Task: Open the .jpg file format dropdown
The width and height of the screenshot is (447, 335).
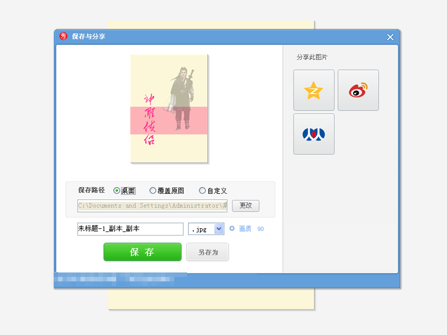Action: 201,229
